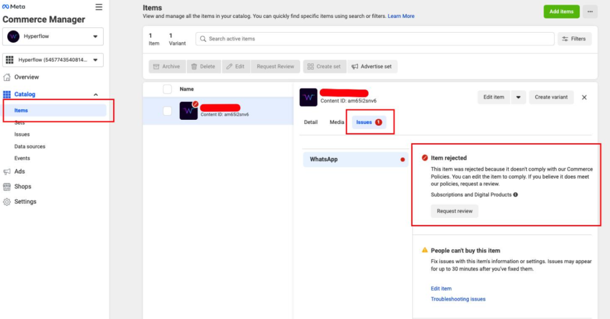The height and width of the screenshot is (319, 610).
Task: Click the '1 Variant' count
Action: coord(177,39)
